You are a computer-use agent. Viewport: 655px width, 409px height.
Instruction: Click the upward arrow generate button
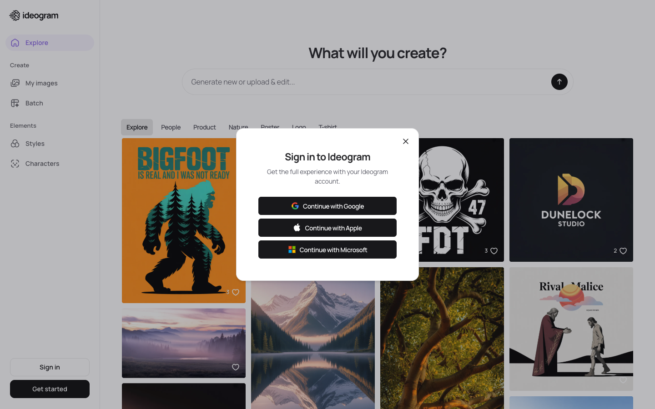point(559,82)
